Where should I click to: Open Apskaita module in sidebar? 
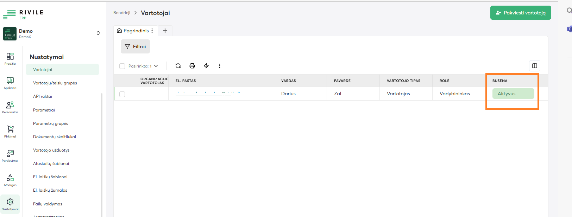coord(10,83)
